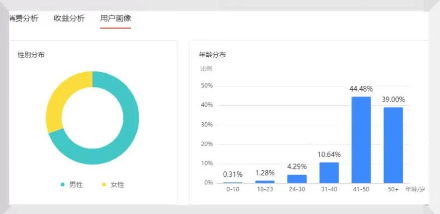The width and height of the screenshot is (440, 214).
Task: Click the 31-40 age bar
Action: coord(329,172)
